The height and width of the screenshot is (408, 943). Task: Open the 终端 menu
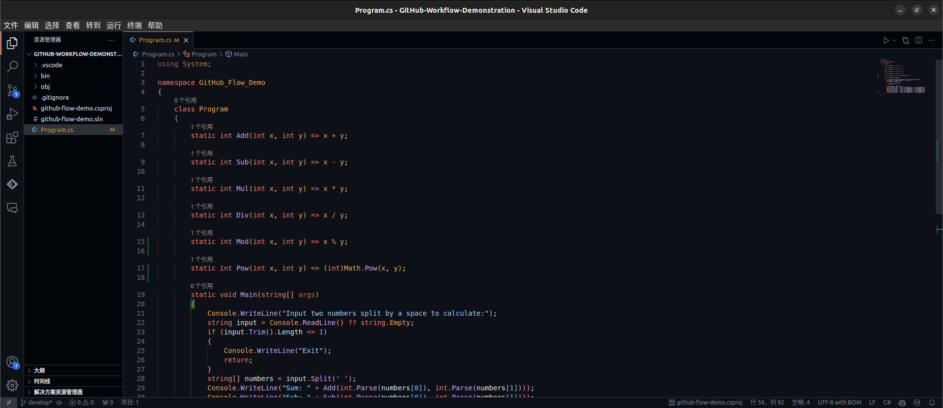pos(134,26)
